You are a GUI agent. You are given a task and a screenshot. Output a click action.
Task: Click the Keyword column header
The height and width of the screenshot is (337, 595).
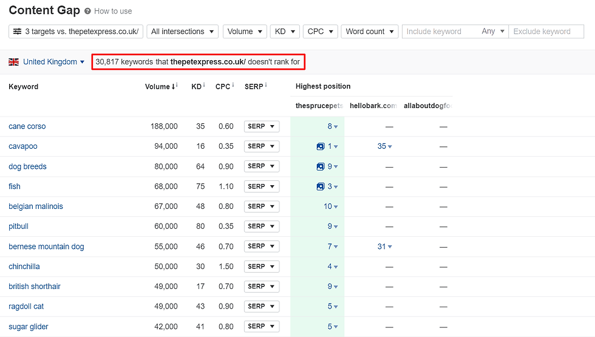tap(24, 86)
